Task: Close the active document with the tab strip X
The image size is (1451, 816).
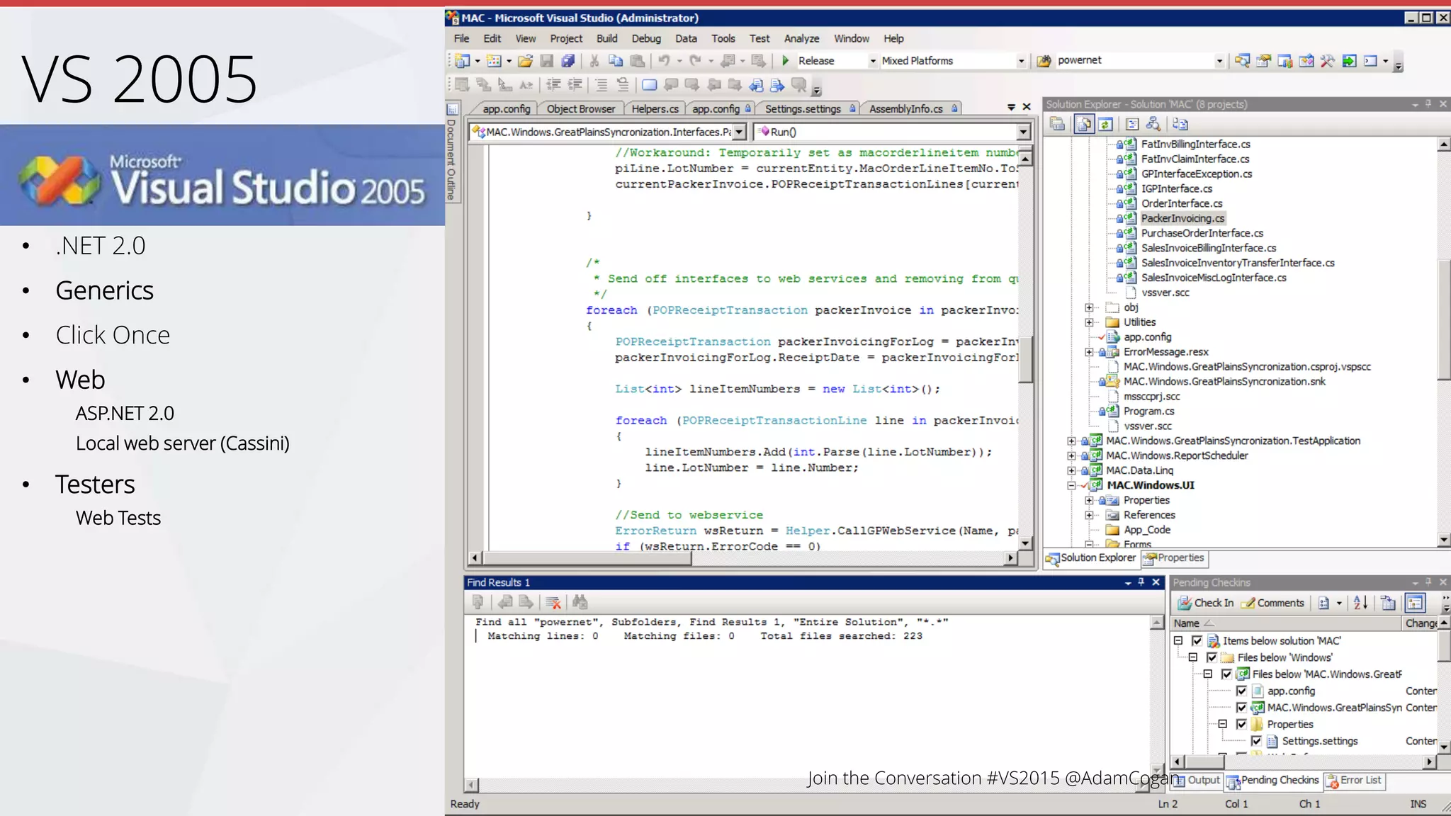Action: tap(1027, 107)
